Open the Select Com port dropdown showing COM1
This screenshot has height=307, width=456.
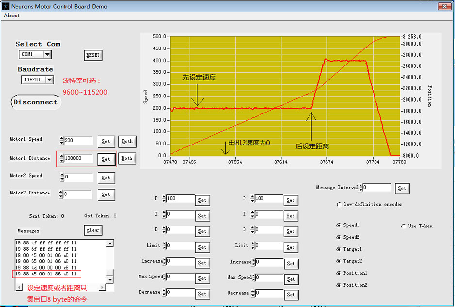click(35, 54)
